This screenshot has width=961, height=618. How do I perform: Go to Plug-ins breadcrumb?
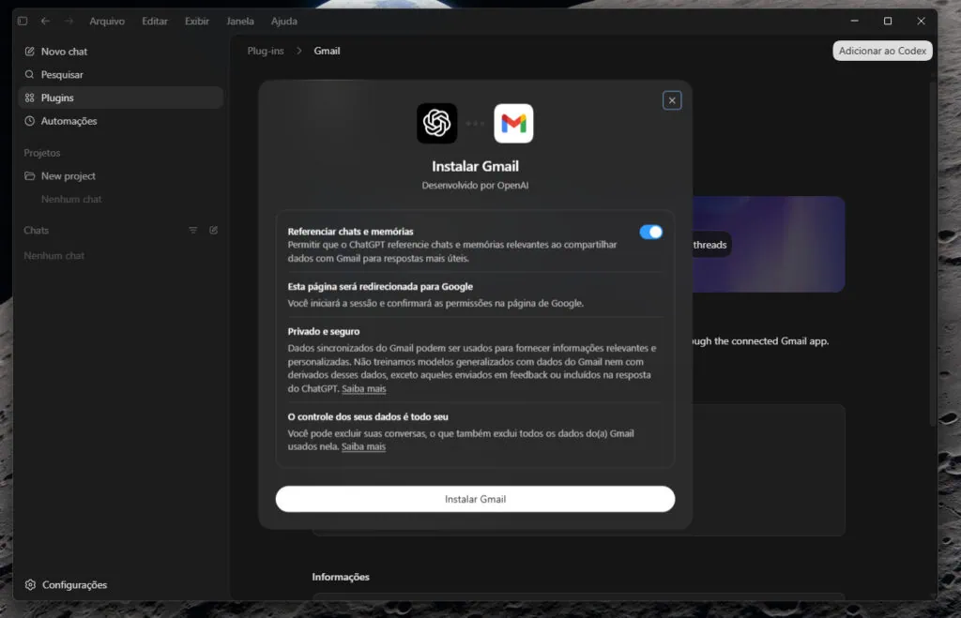pyautogui.click(x=266, y=51)
